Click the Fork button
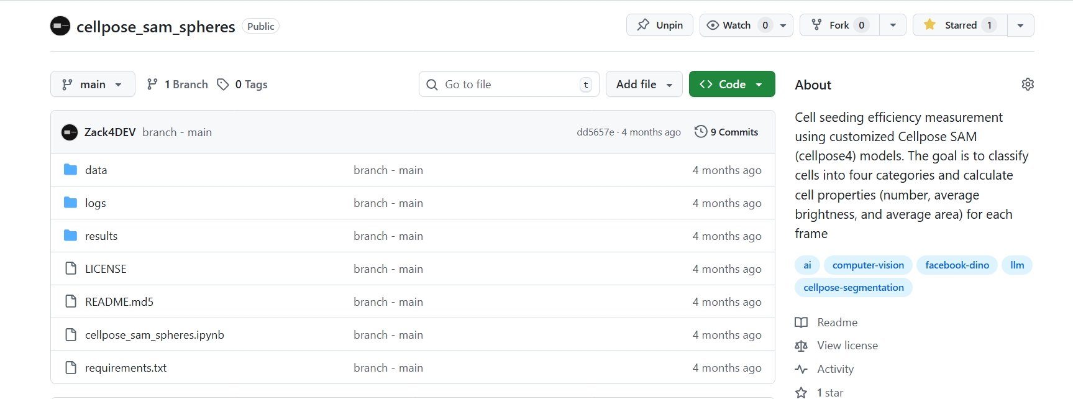The image size is (1073, 399). coord(839,25)
